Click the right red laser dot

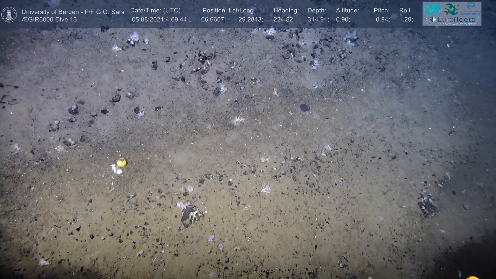[269, 98]
